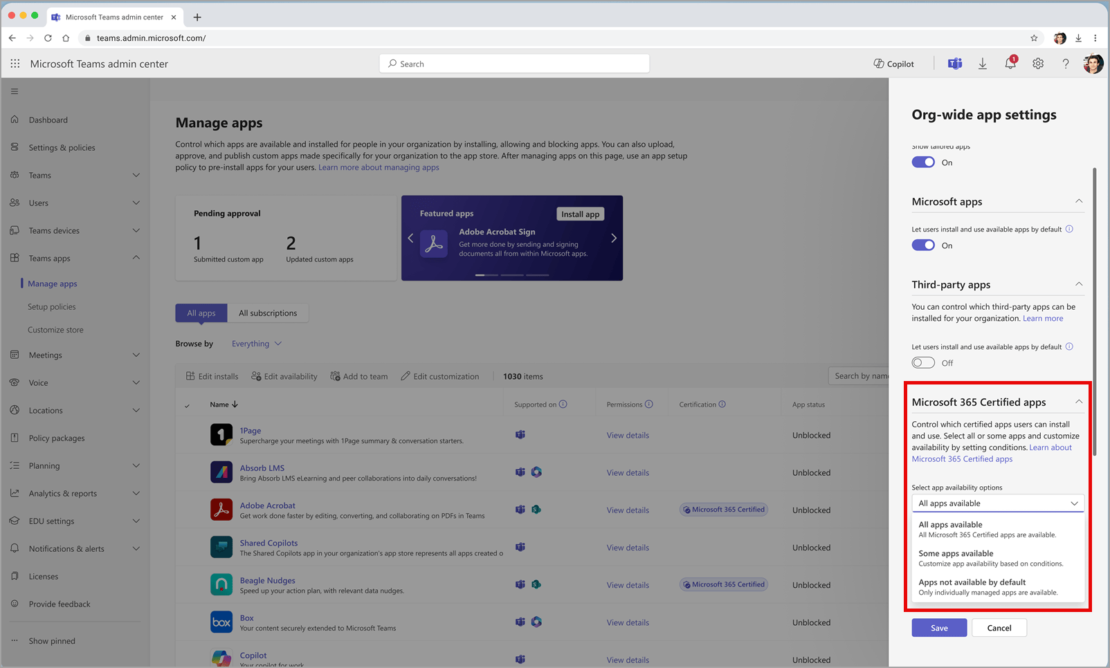1110x668 pixels.
Task: Open the notifications bell icon
Action: [x=1010, y=64]
